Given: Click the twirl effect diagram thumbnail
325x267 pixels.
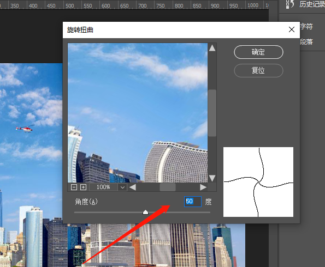Looking at the screenshot, I should pos(258,182).
